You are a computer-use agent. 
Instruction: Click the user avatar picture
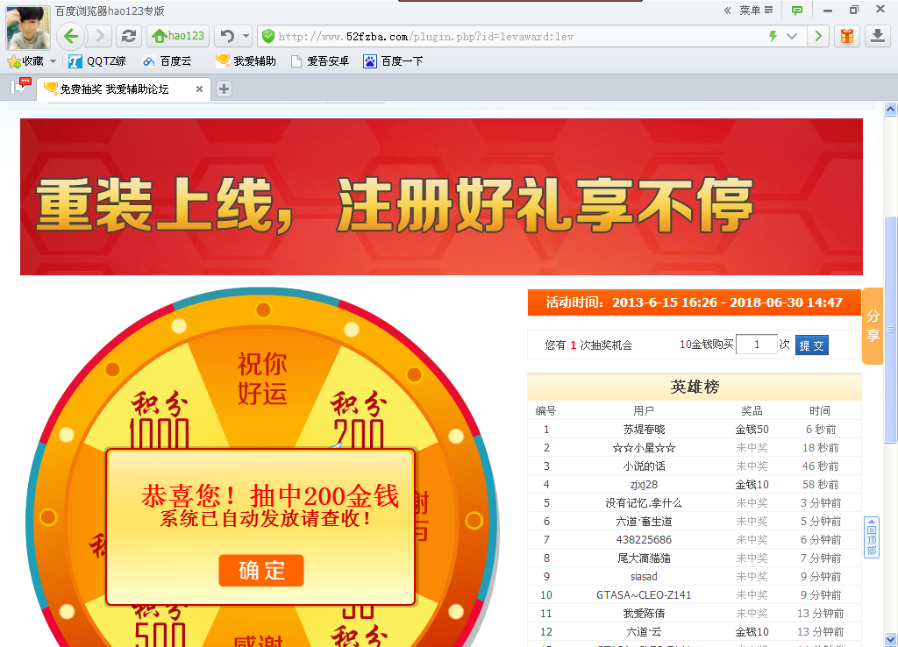27,28
